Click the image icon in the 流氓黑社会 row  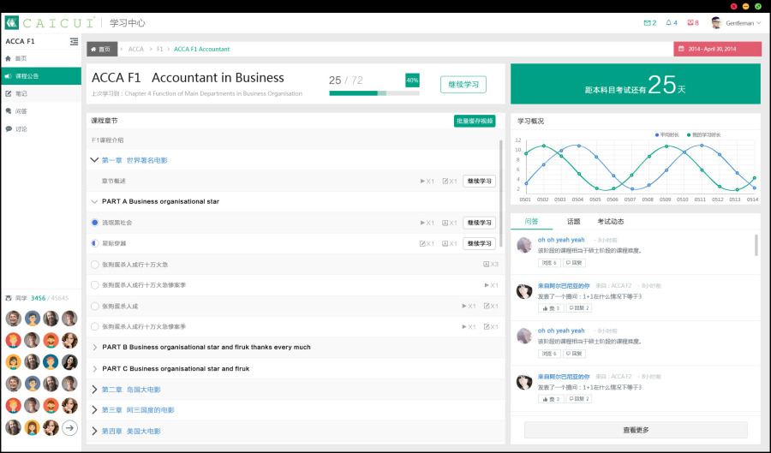pyautogui.click(x=445, y=223)
